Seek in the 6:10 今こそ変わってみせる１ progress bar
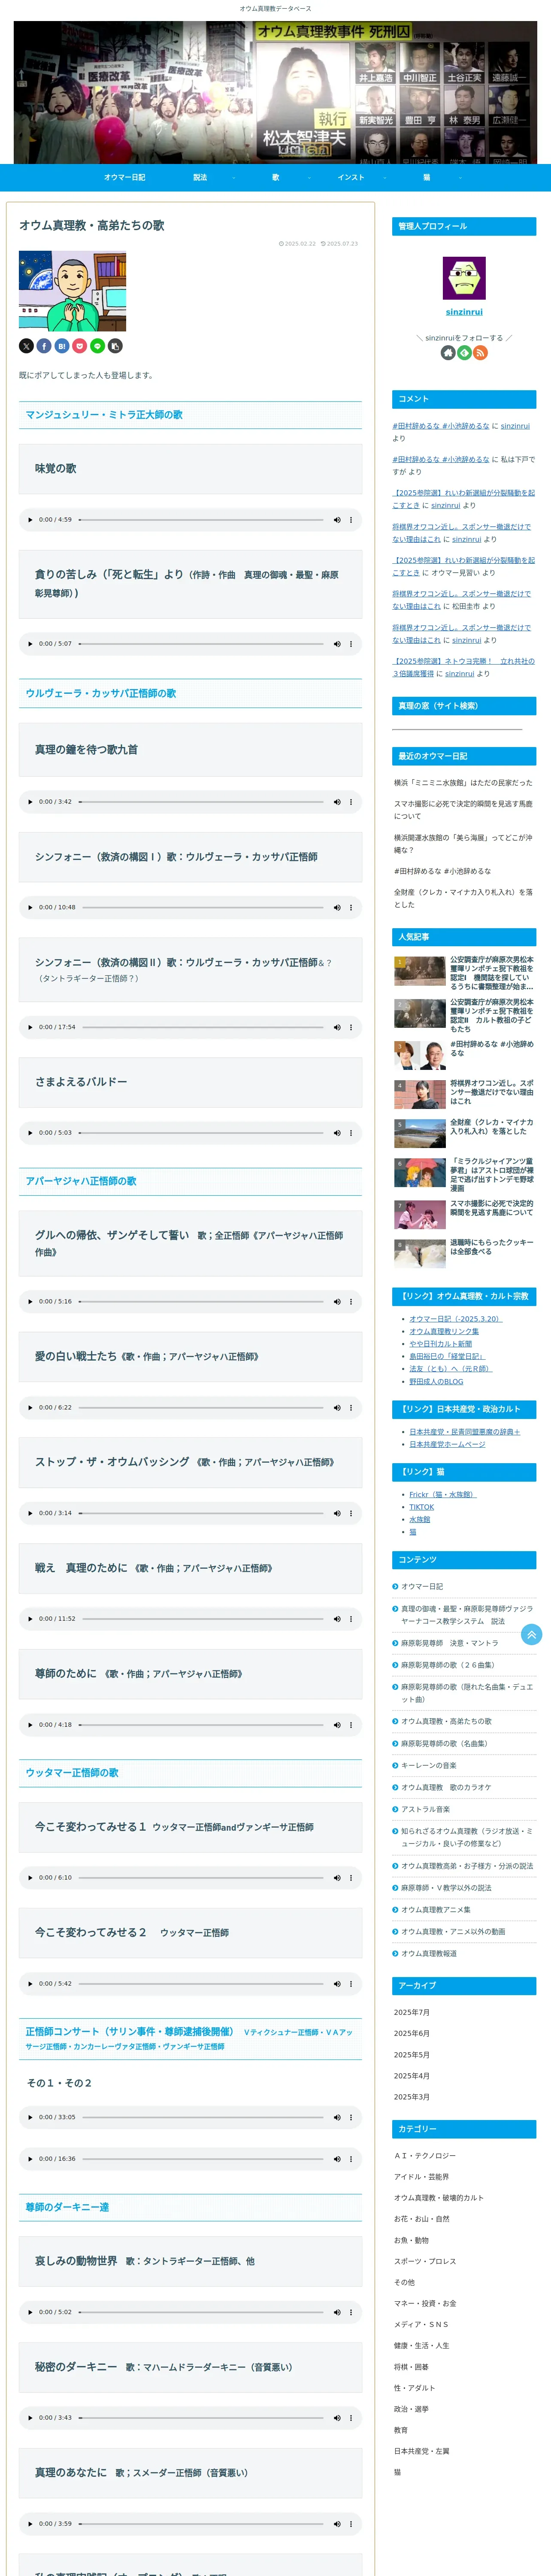Viewport: 551px width, 2576px height. click(201, 1878)
